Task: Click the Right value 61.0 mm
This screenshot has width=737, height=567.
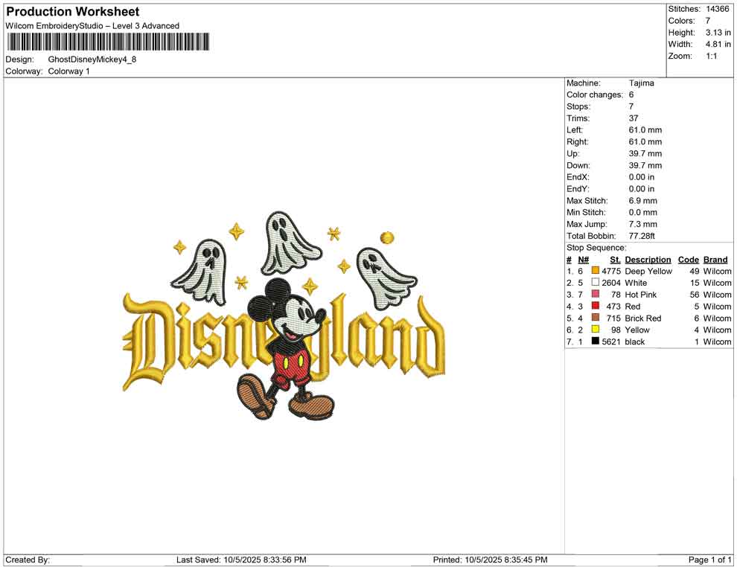Action: (x=645, y=141)
